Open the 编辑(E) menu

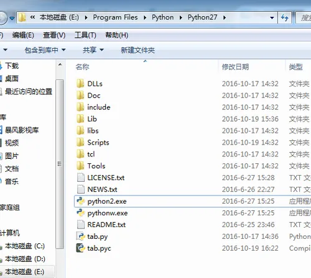23,35
